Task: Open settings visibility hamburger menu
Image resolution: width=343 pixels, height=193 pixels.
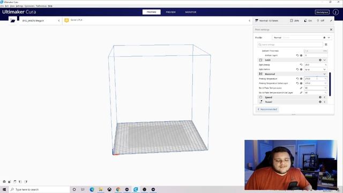Action: pyautogui.click(x=326, y=44)
